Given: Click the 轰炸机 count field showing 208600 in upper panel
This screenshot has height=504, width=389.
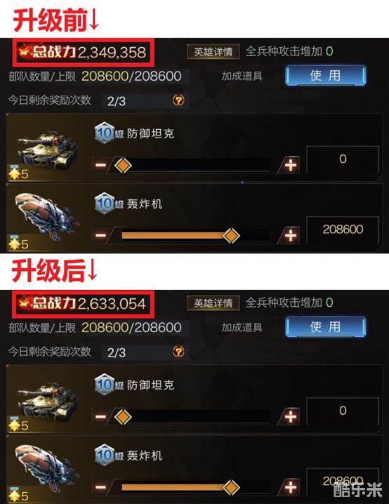Looking at the screenshot, I should 343,230.
